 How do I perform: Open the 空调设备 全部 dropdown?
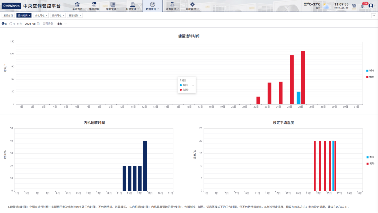pos(62,24)
